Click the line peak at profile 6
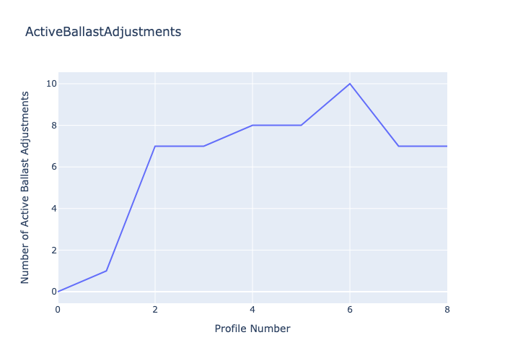 [350, 84]
